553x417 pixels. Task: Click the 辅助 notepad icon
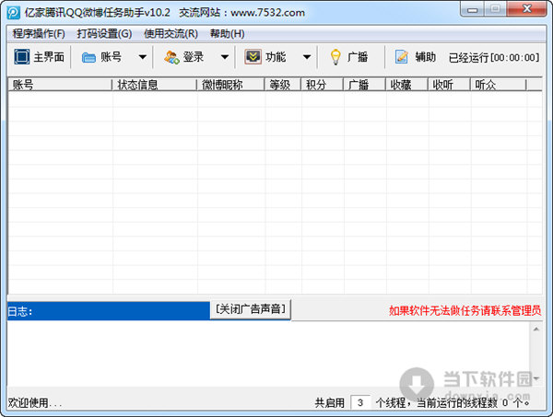click(x=401, y=57)
